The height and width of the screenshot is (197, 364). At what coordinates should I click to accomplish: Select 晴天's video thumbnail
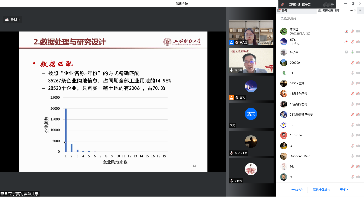(251, 115)
